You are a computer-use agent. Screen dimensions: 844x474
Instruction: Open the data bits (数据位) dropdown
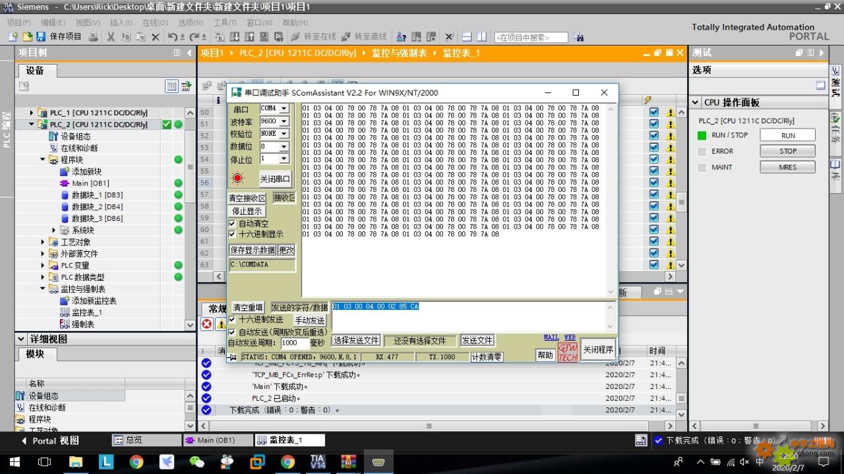[x=284, y=146]
